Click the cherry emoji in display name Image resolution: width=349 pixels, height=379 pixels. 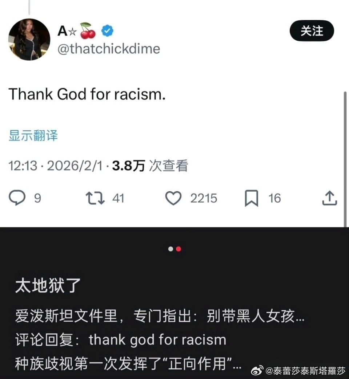coord(88,31)
